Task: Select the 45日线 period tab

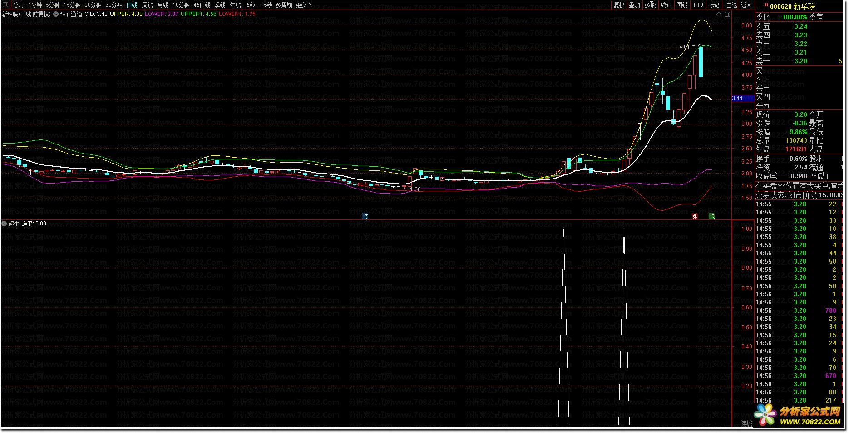Action: pos(202,5)
